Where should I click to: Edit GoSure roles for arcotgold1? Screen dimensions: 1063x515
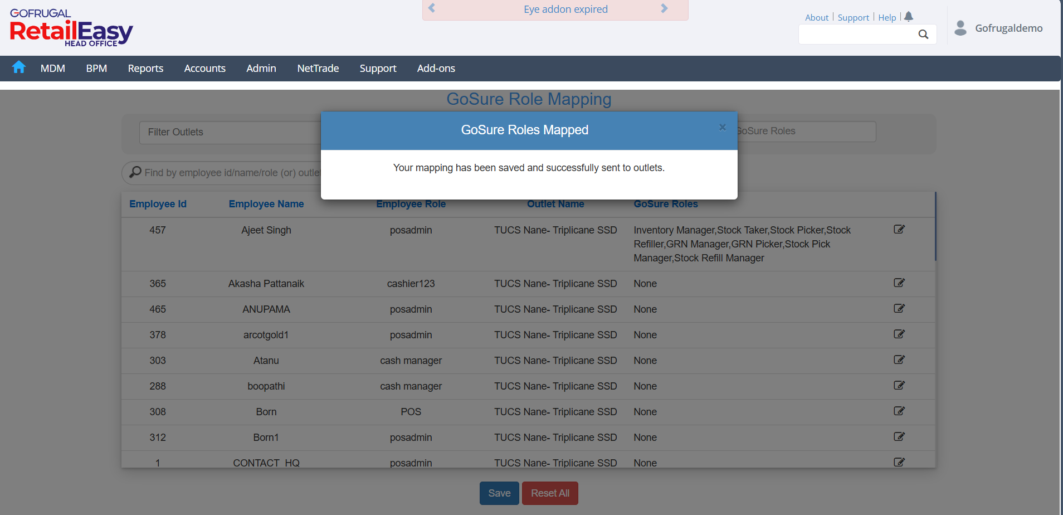coord(899,334)
